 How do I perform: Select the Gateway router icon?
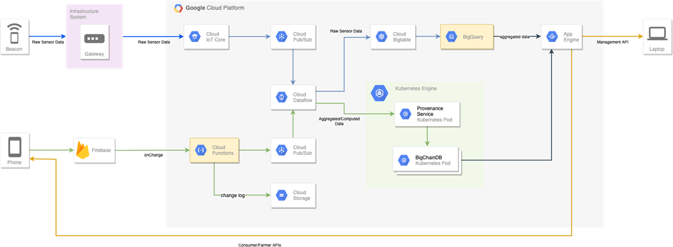click(x=94, y=39)
